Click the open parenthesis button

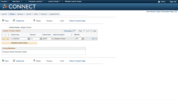(x=4, y=39)
